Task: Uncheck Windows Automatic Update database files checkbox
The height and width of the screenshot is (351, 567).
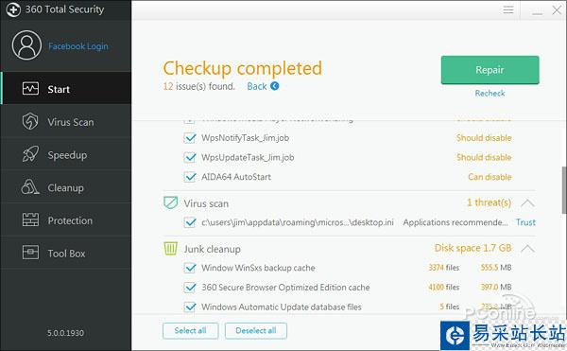Action: (190, 307)
